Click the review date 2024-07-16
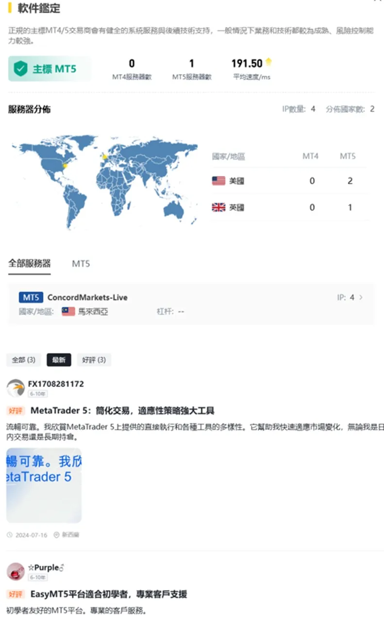This screenshot has height=617, width=384. click(32, 535)
